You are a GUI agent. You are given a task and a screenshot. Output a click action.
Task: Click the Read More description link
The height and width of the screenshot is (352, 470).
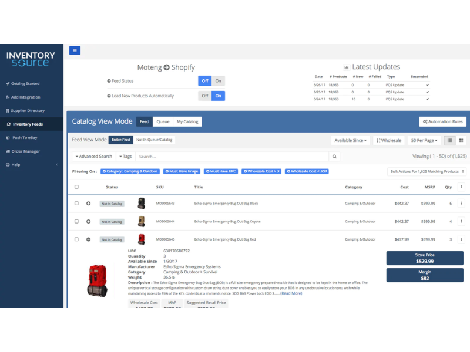[x=291, y=293]
